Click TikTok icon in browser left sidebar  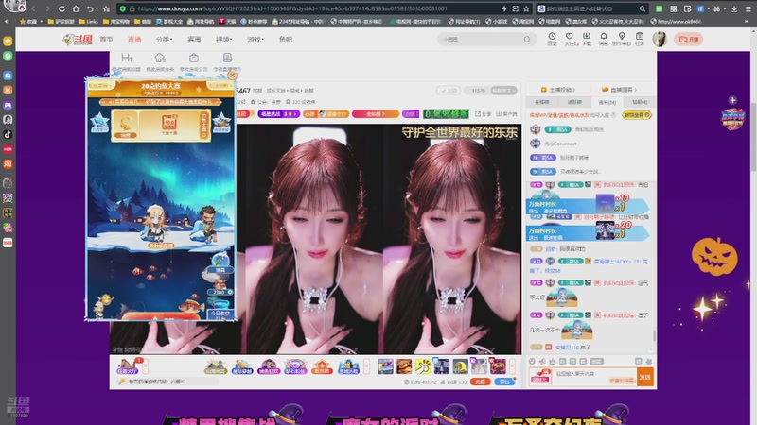click(8, 134)
